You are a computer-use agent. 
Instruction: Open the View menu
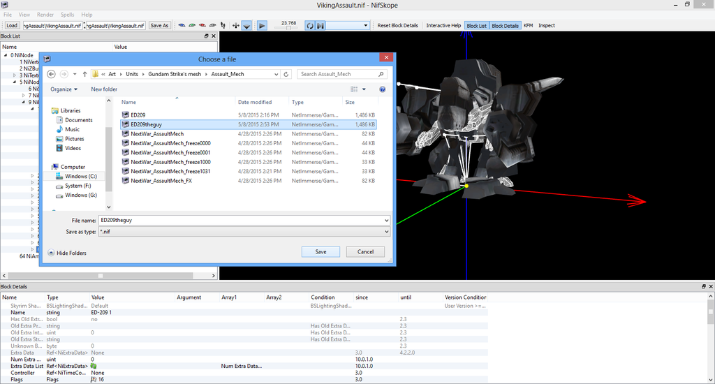click(24, 15)
